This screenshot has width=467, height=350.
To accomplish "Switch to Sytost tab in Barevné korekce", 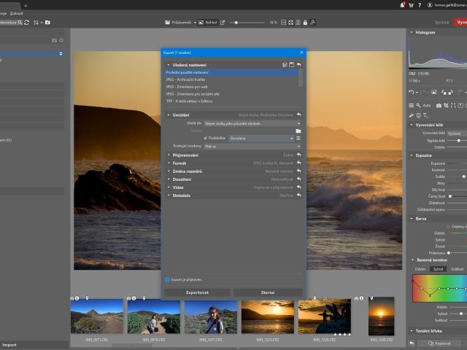I will 438,269.
